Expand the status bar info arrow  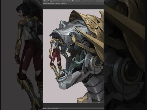coord(60,108)
